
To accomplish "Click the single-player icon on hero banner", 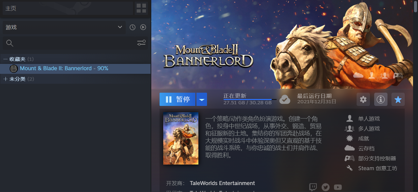I will [x=372, y=75].
